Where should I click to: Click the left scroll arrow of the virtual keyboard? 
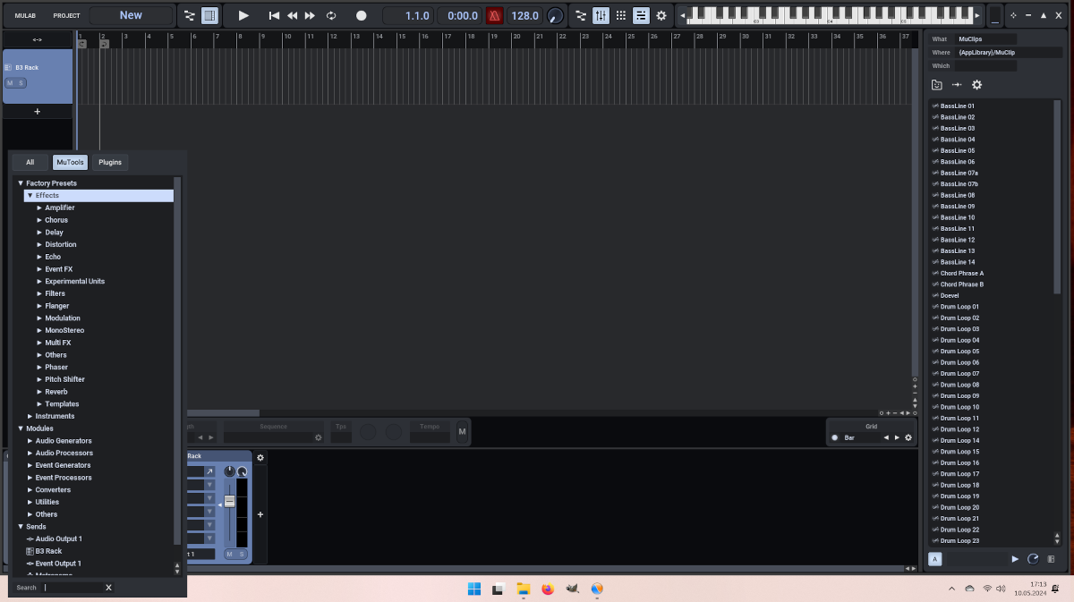682,15
